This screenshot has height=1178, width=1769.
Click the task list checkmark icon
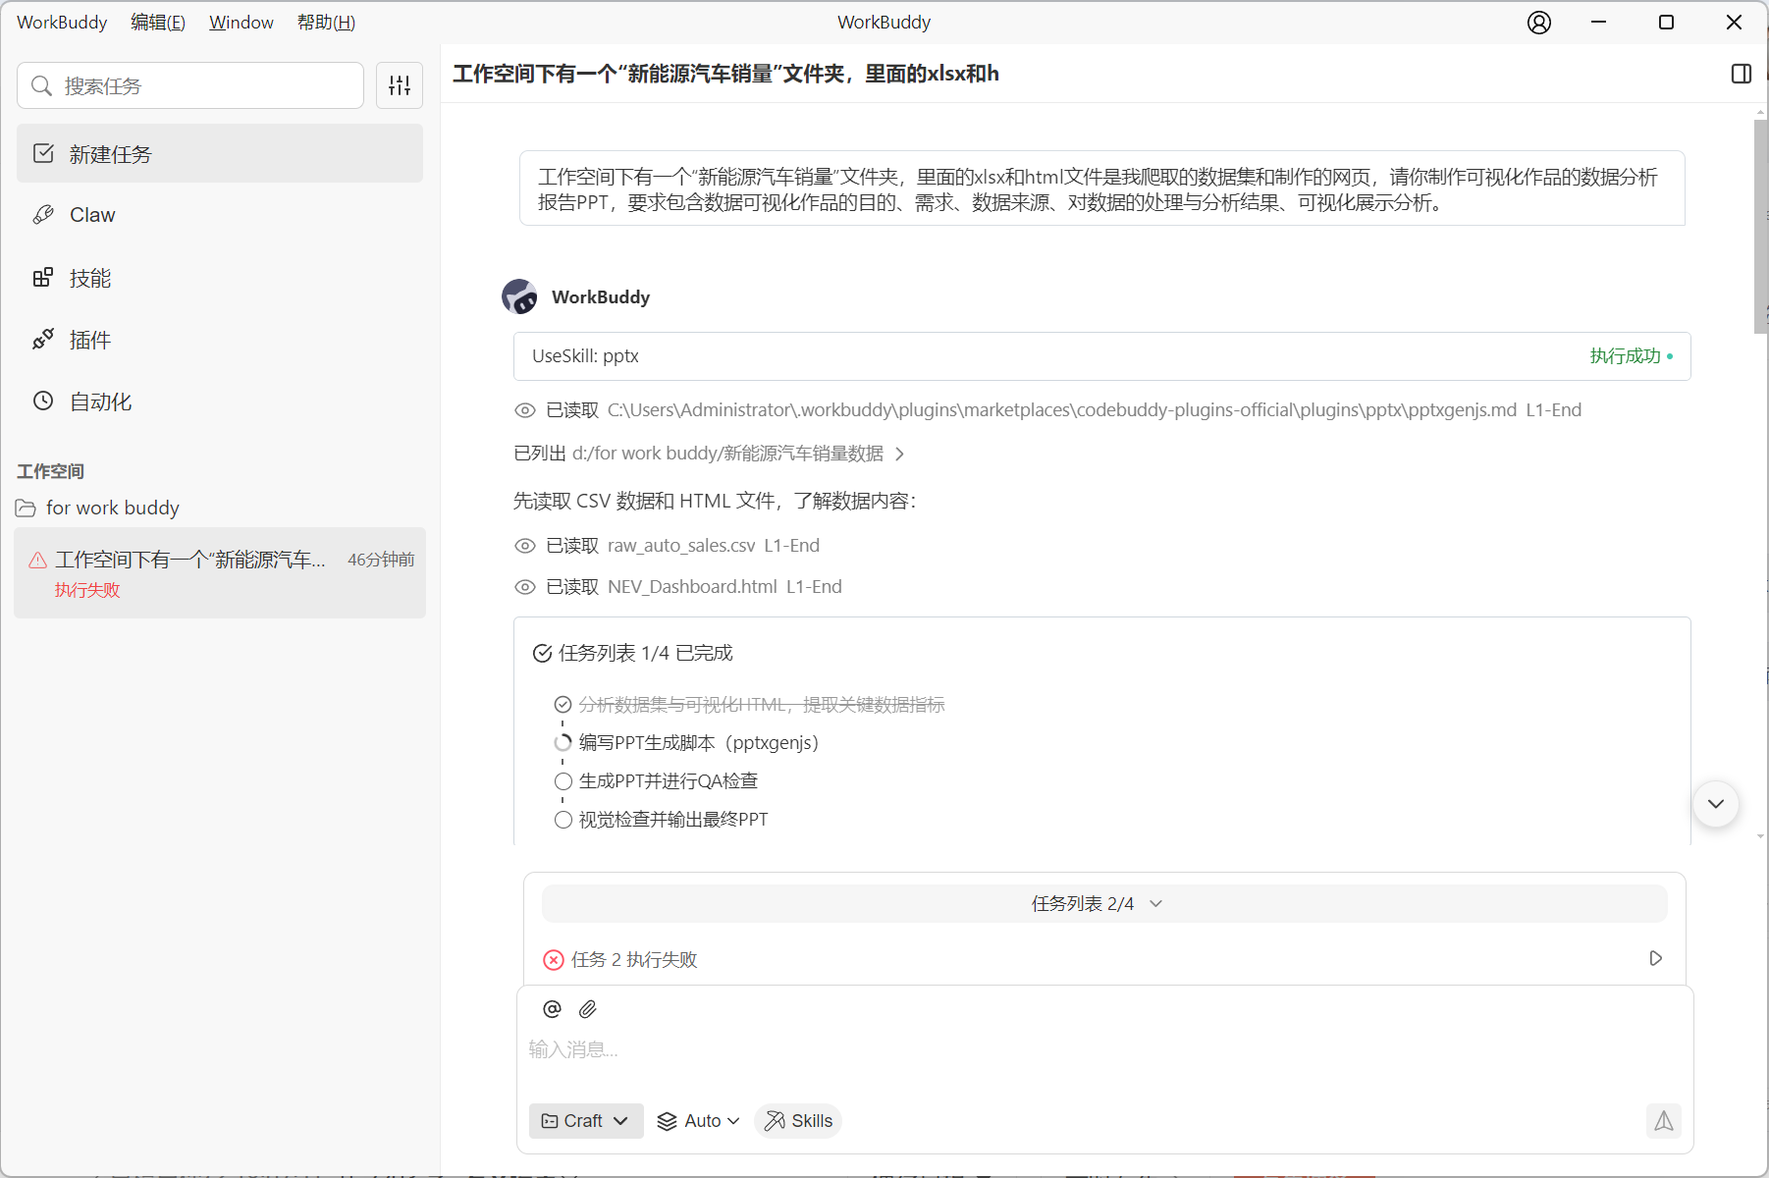(542, 653)
